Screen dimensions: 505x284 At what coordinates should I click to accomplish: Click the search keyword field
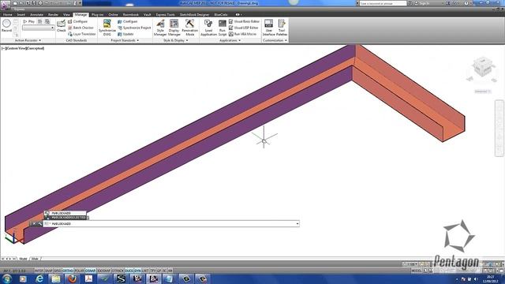click(x=383, y=3)
